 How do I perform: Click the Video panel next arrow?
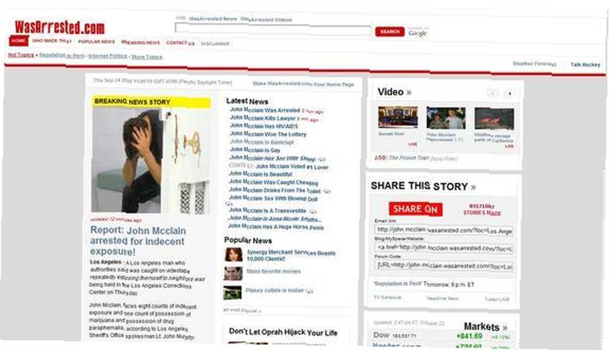click(509, 93)
